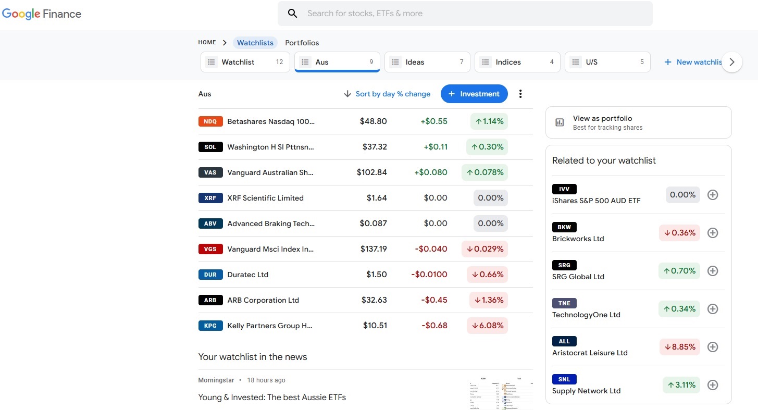
Task: Create a New watchlist
Action: pos(693,62)
